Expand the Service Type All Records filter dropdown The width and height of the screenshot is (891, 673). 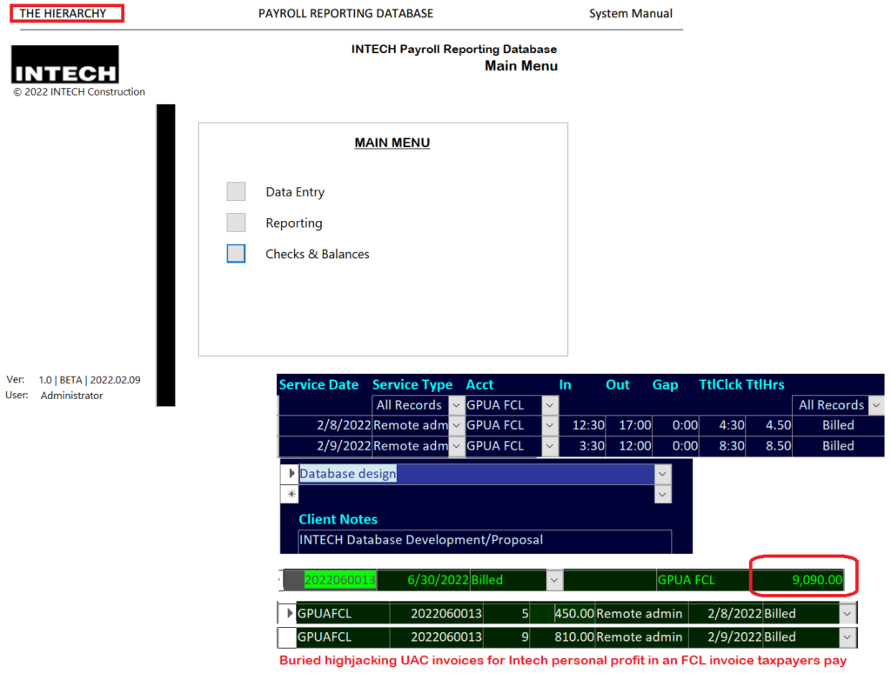click(456, 405)
